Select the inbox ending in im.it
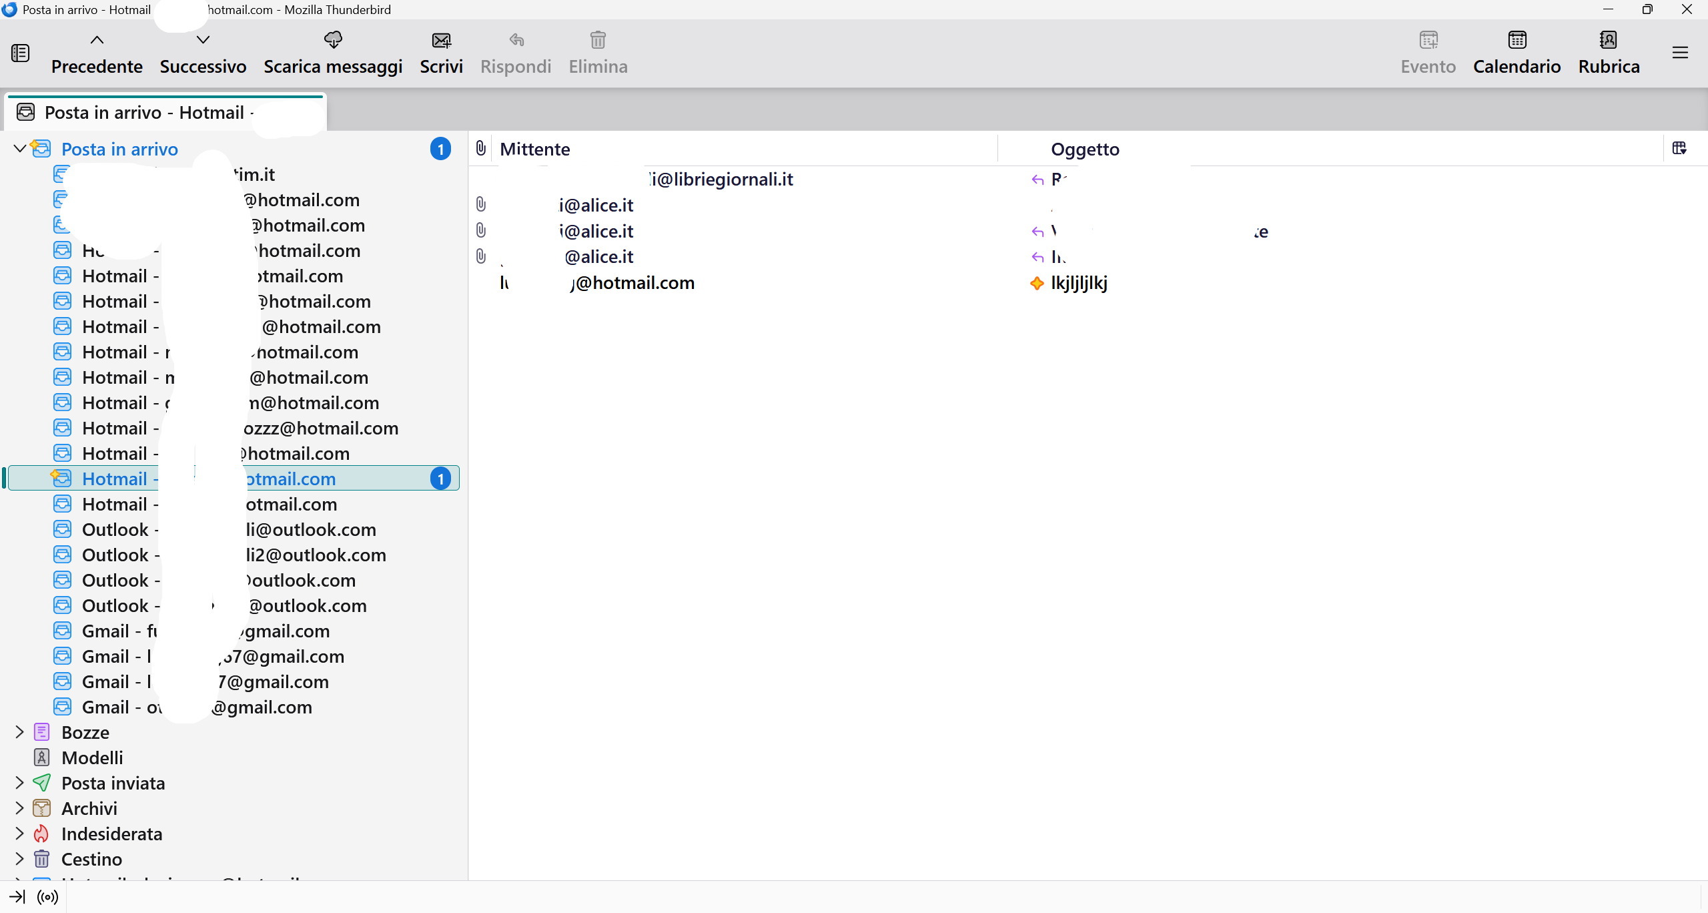The height and width of the screenshot is (913, 1708). [234, 175]
